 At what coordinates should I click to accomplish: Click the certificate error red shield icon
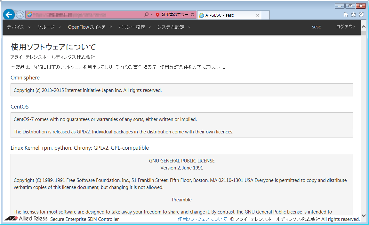pyautogui.click(x=158, y=15)
